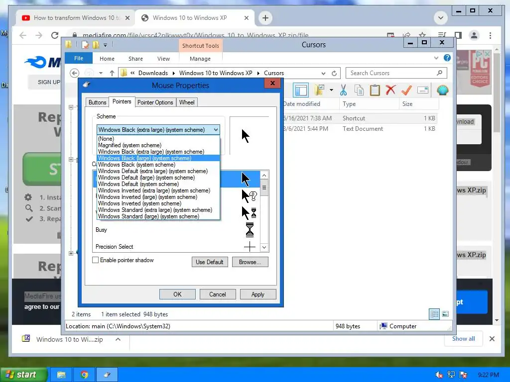
Task: Click the Search Cursors input field
Action: point(396,73)
